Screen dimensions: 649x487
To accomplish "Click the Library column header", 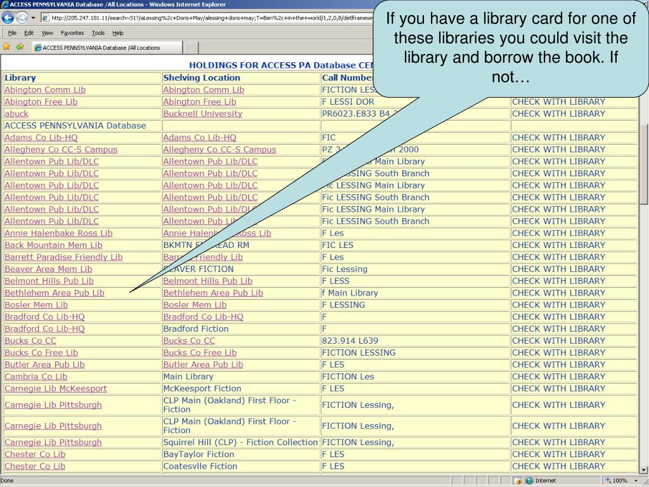I will point(20,78).
